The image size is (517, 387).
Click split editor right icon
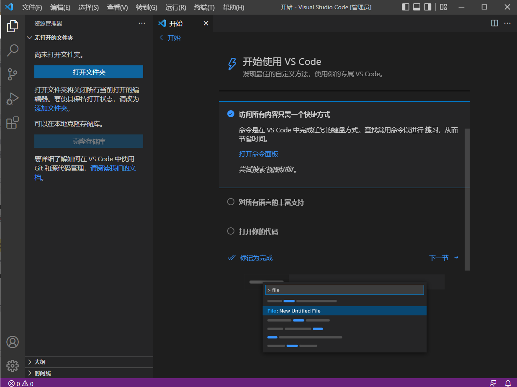pyautogui.click(x=494, y=23)
